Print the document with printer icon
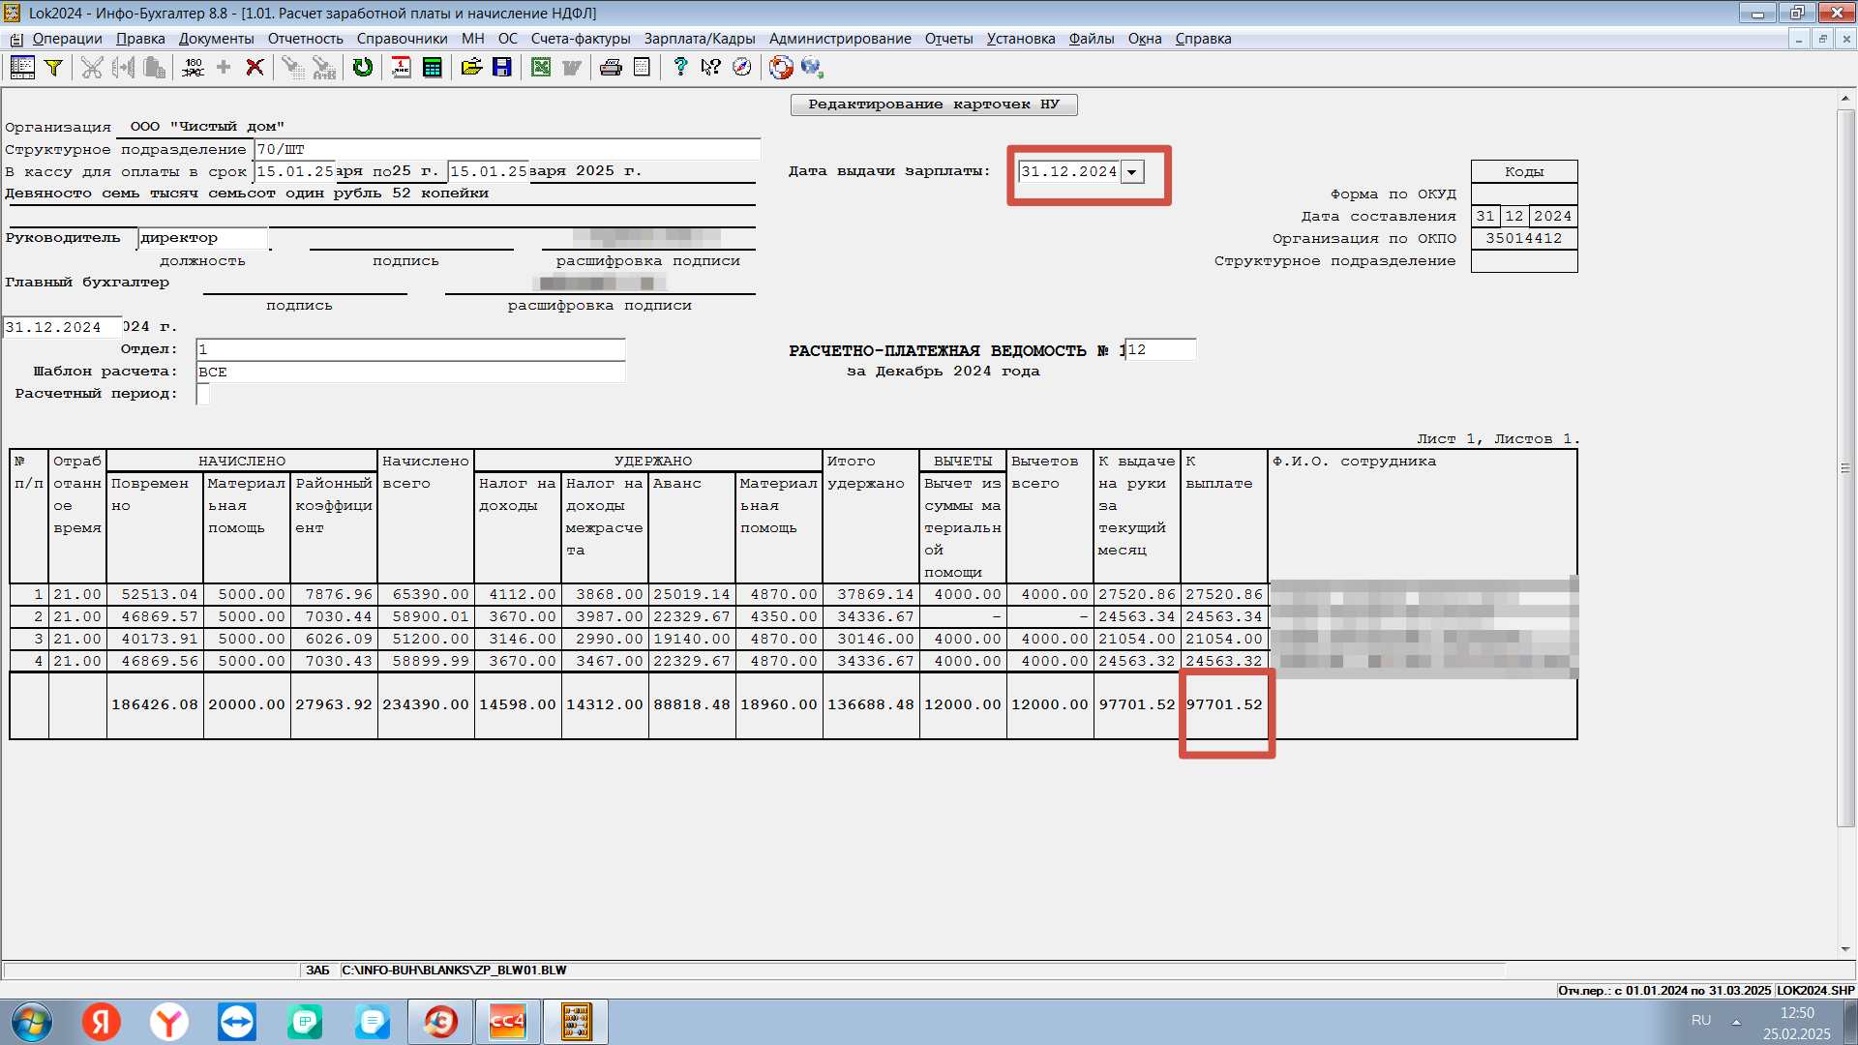The image size is (1858, 1045). 611,67
